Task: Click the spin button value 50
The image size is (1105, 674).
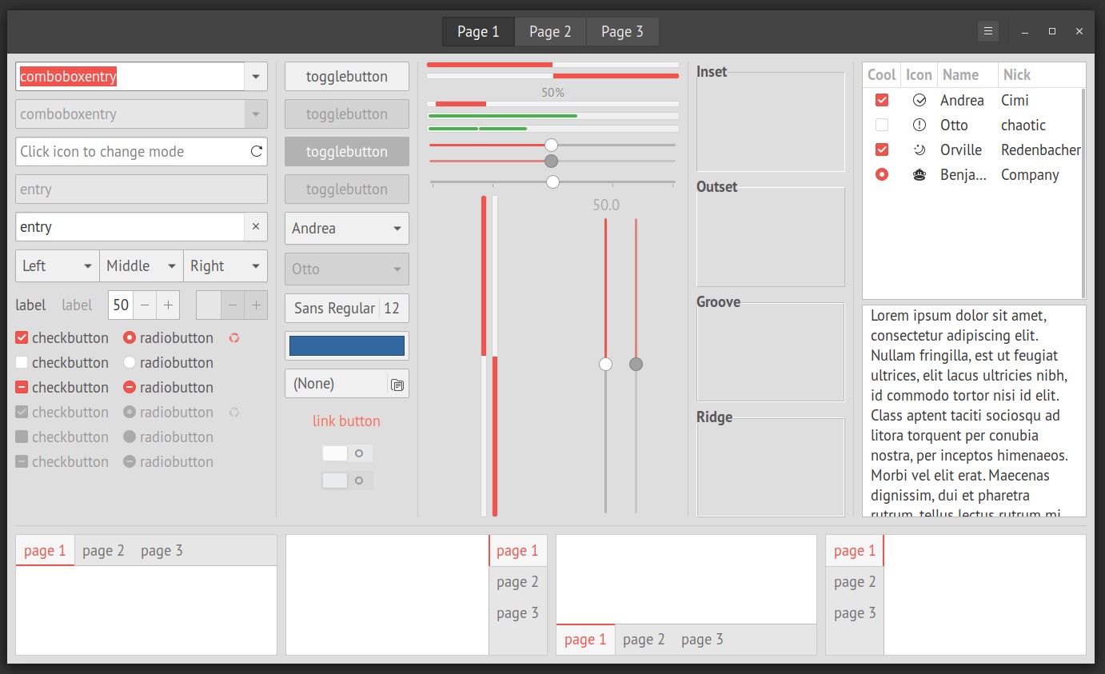Action: (x=121, y=305)
